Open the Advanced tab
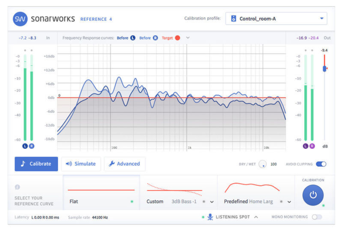The width and height of the screenshot is (345, 232). point(124,164)
